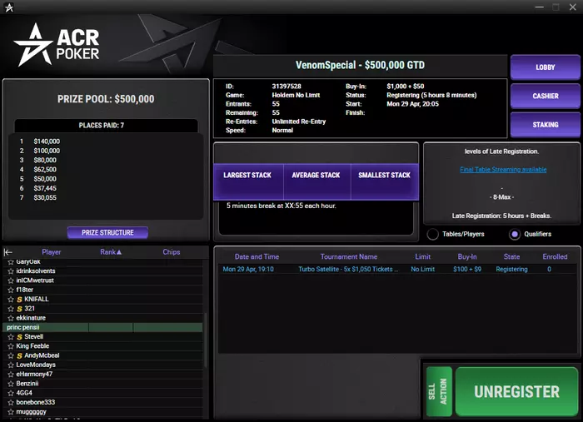
Task: Favorite player idrinksolvents with star icon
Action: point(11,271)
